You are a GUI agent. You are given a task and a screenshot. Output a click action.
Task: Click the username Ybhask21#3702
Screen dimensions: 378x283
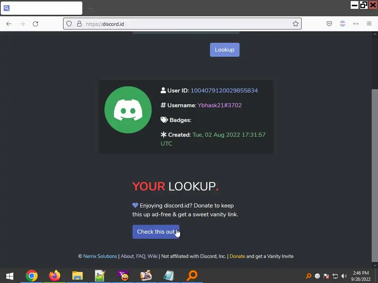[220, 105]
